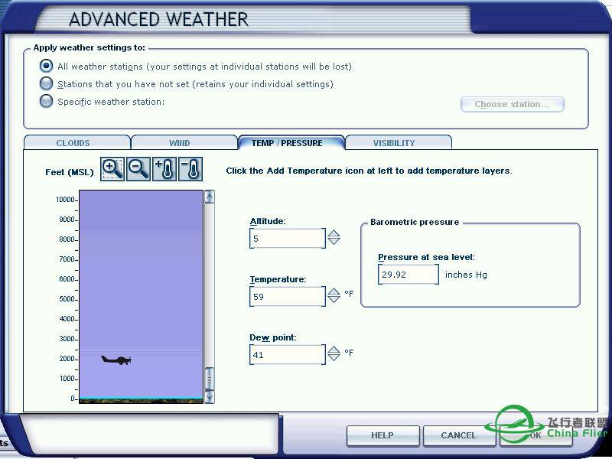The image size is (612, 459).
Task: Decrease Altitude with the down spinner arrow
Action: coord(334,241)
